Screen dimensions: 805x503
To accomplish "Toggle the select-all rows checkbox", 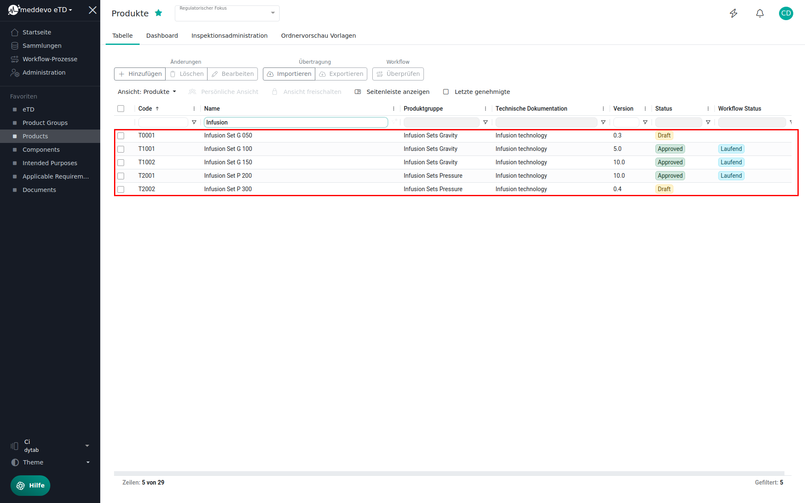I will 121,109.
